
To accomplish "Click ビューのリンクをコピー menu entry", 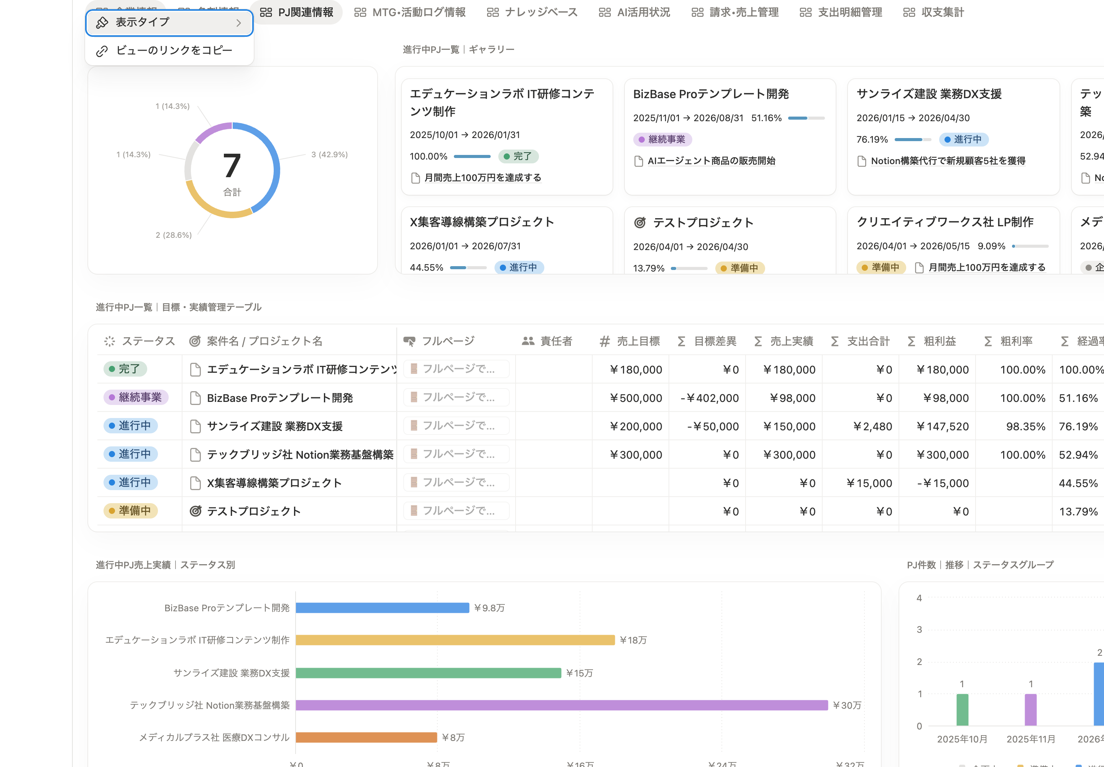I will click(x=169, y=51).
